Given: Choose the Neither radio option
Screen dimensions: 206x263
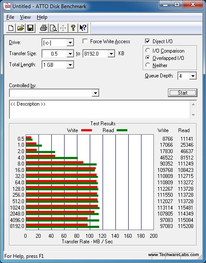Looking at the screenshot, I should pyautogui.click(x=148, y=65).
